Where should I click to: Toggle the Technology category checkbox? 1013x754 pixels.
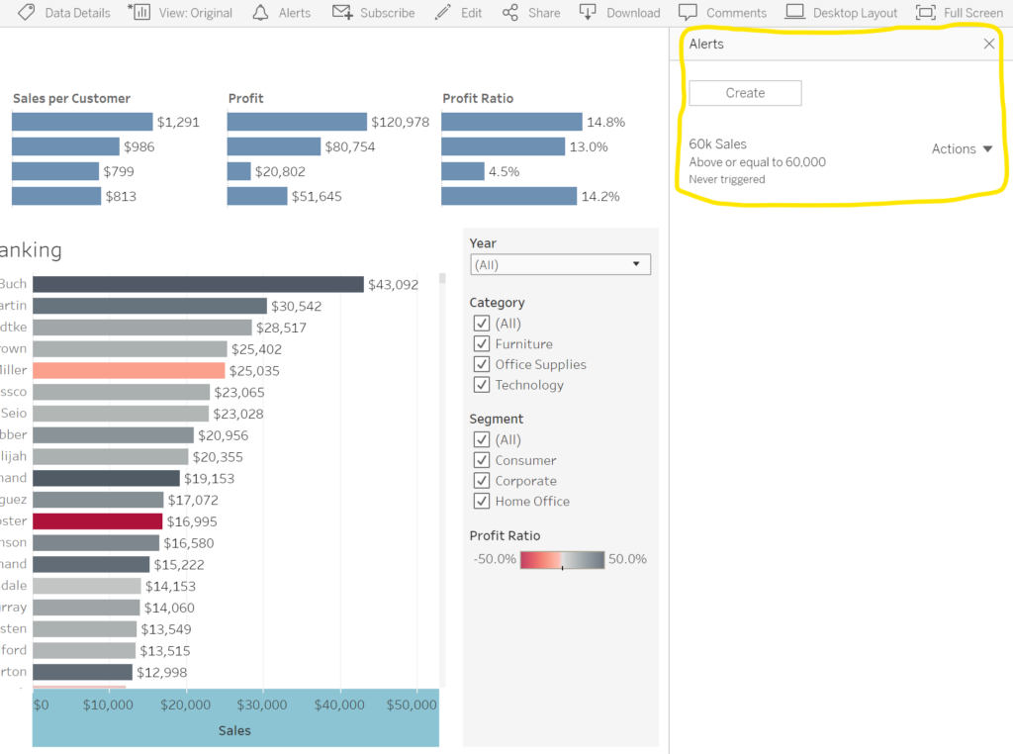coord(482,385)
